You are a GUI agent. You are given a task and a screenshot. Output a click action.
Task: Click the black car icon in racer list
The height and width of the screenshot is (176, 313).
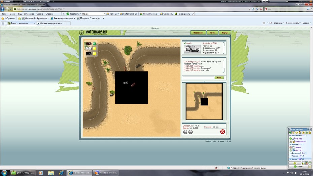tap(89, 53)
